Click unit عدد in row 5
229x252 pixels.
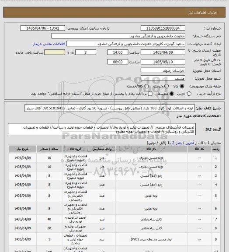[102, 196]
